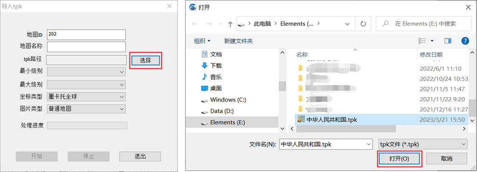Expand the 图片类型 dropdown
Viewport: 477px width, 172px height.
(86, 109)
